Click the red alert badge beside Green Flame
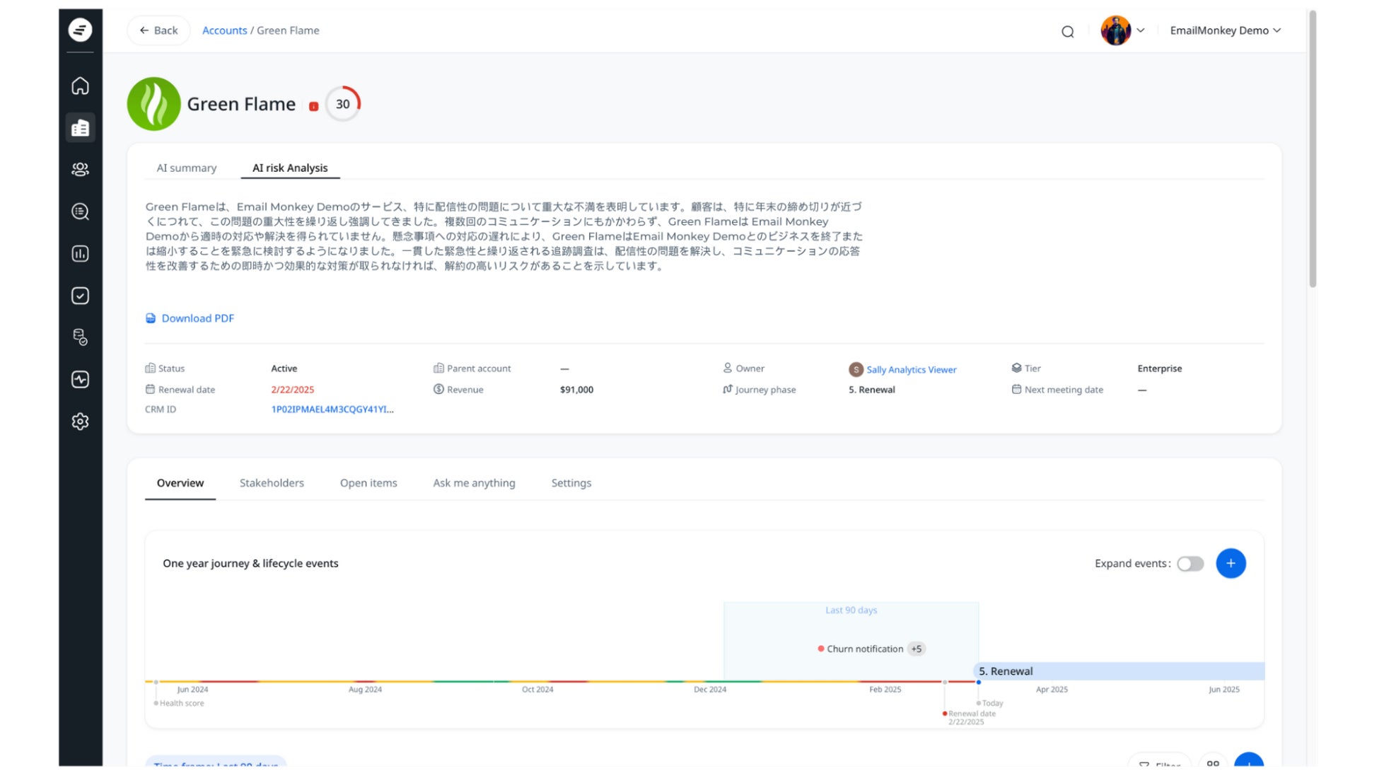1379x776 pixels. (x=313, y=106)
